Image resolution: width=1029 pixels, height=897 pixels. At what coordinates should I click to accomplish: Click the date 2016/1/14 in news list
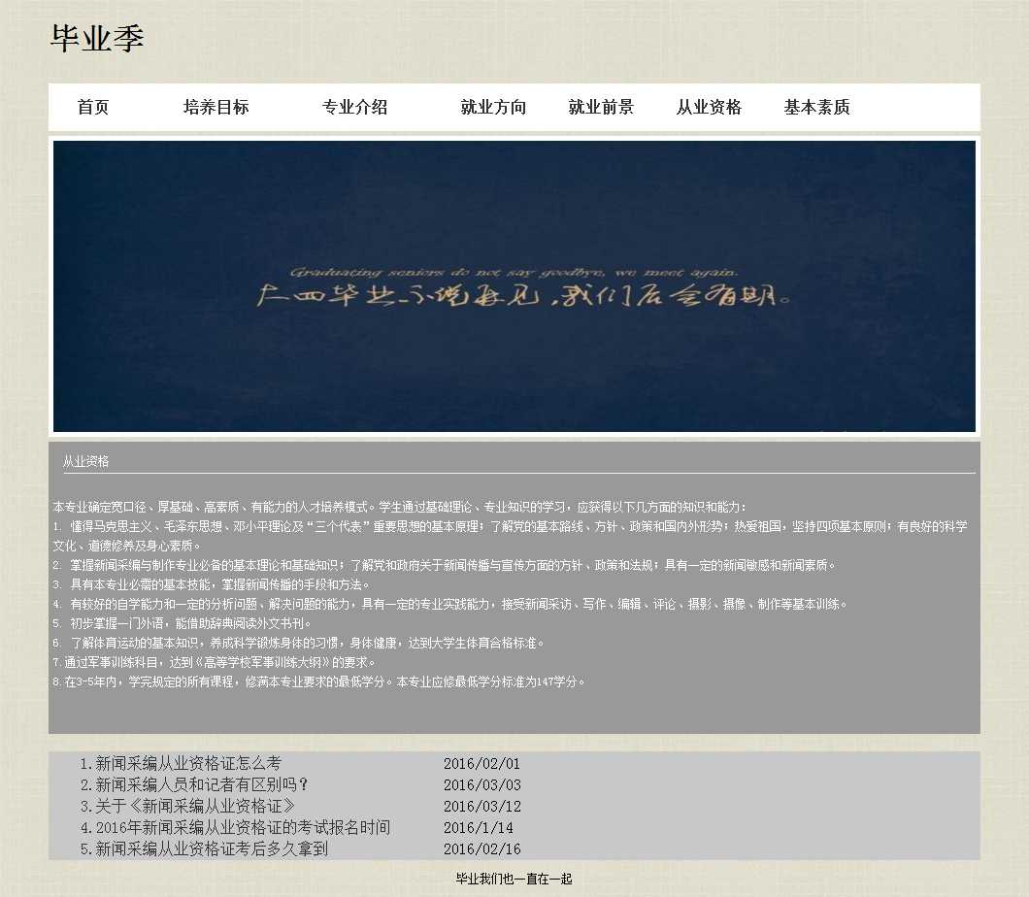[x=478, y=828]
